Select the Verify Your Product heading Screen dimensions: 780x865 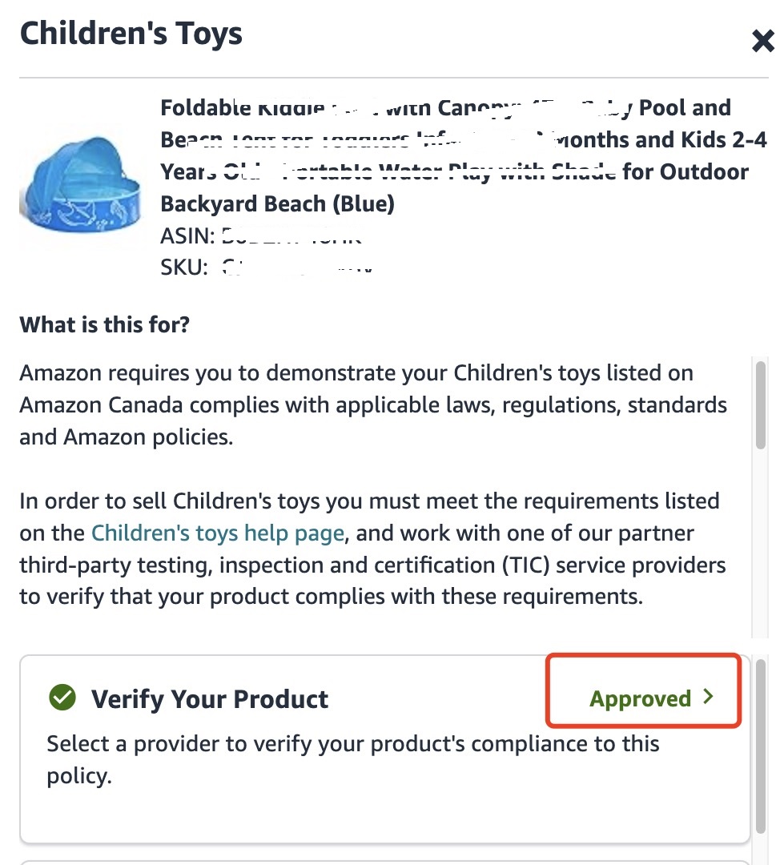coord(210,699)
